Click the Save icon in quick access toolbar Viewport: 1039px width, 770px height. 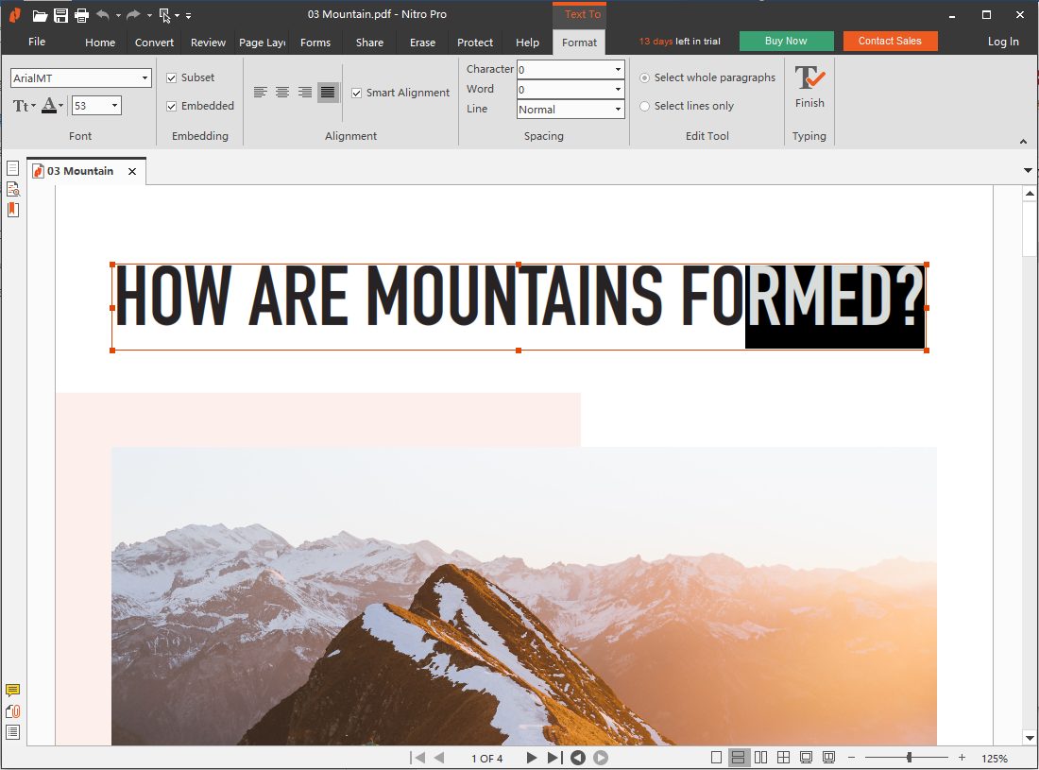click(x=60, y=15)
